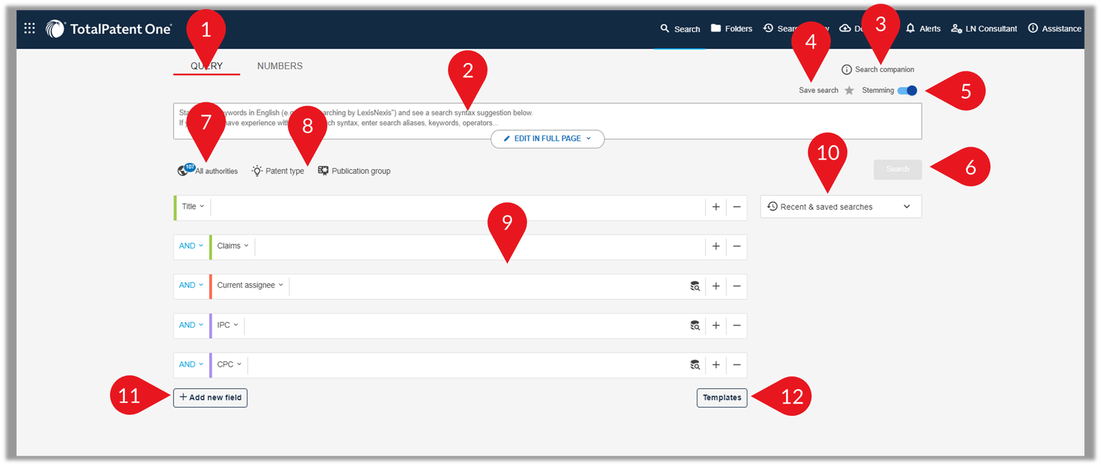Open the Current assignee field selector
Screen dimensions: 1101x466
250,285
